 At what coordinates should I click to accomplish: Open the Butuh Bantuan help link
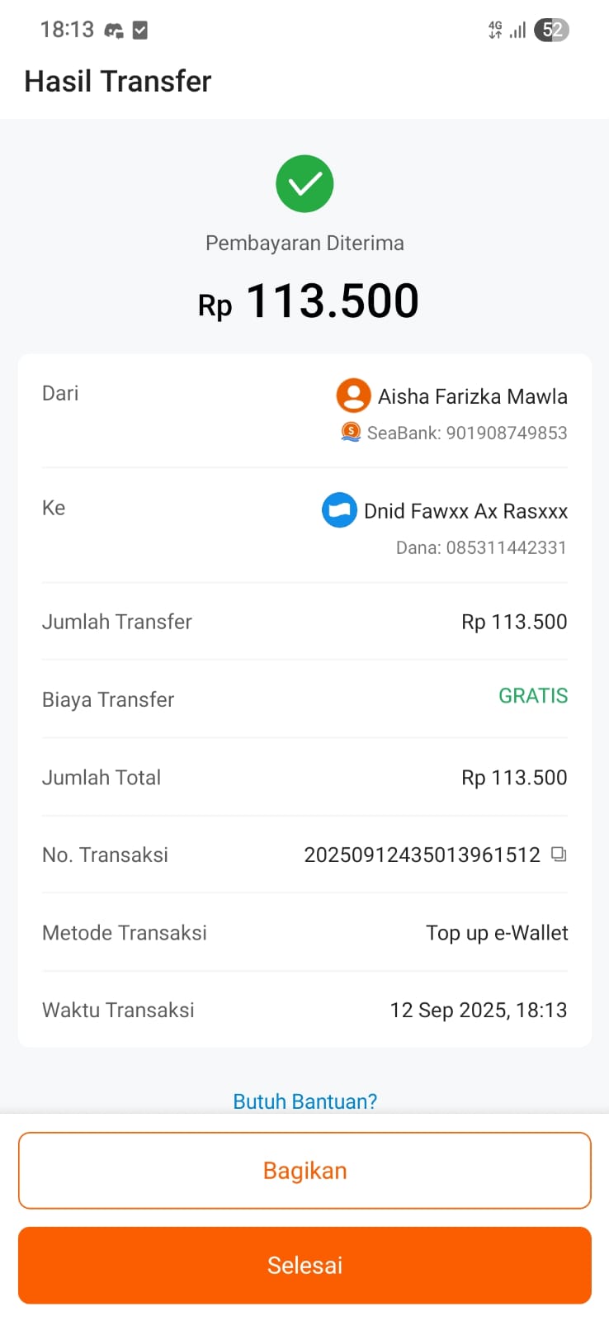coord(304,1101)
